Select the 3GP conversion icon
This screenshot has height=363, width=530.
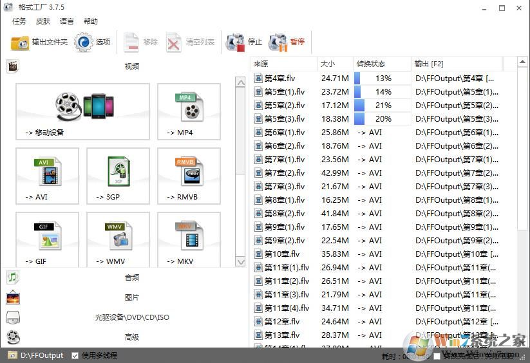click(118, 176)
